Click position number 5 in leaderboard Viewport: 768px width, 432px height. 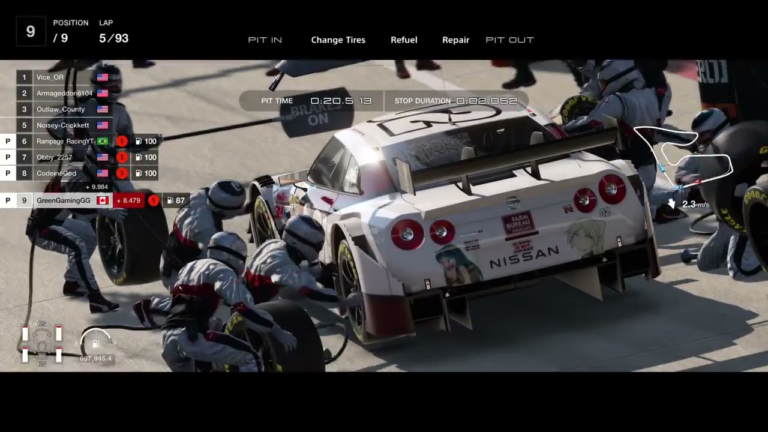[x=24, y=125]
